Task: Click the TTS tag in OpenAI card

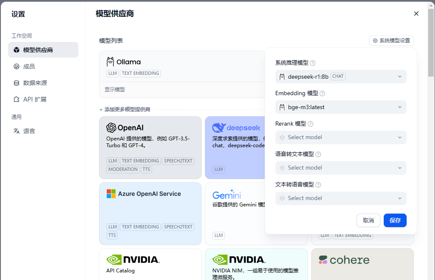Action: point(146,169)
